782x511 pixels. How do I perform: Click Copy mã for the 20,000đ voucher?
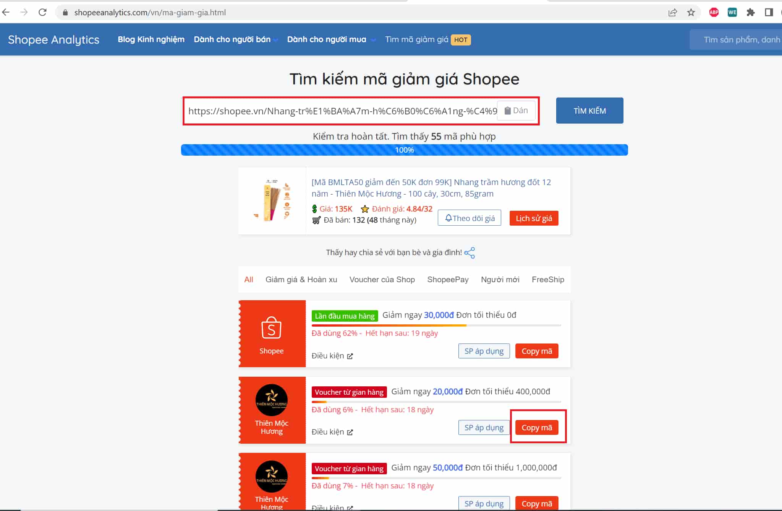click(536, 427)
